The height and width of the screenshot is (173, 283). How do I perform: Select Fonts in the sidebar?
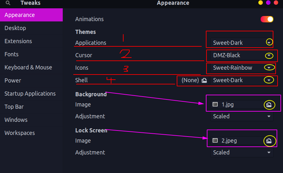(x=12, y=54)
